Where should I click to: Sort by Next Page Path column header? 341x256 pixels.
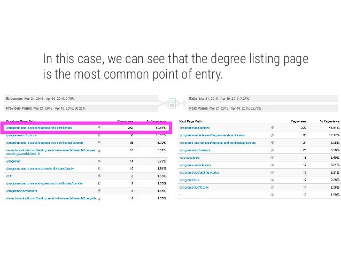(x=190, y=121)
